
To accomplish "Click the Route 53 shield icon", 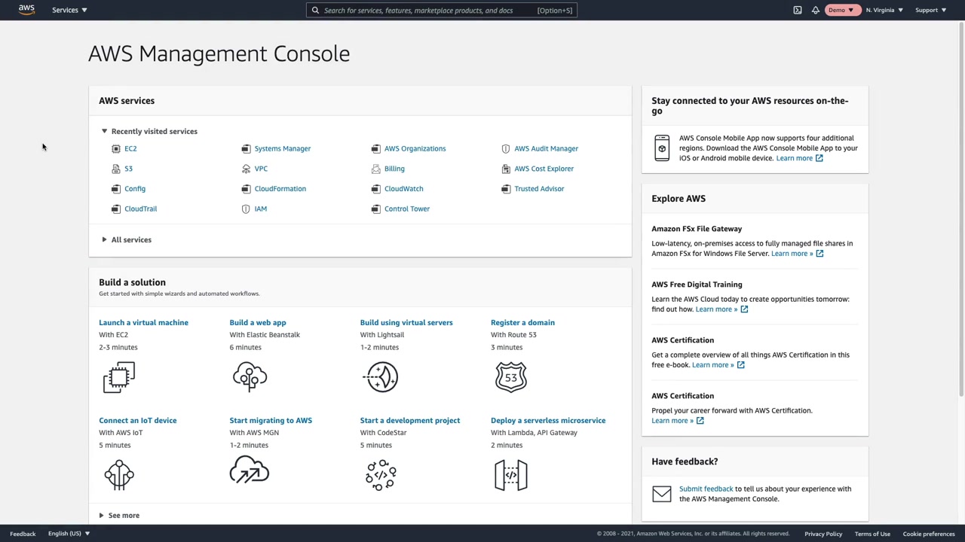I will click(x=511, y=377).
